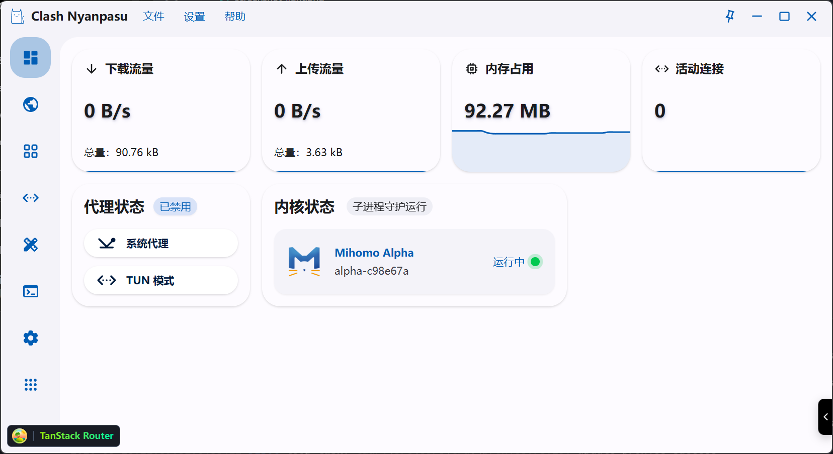The width and height of the screenshot is (833, 454).
Task: Open the Logs terminal sidebar icon
Action: 31,291
